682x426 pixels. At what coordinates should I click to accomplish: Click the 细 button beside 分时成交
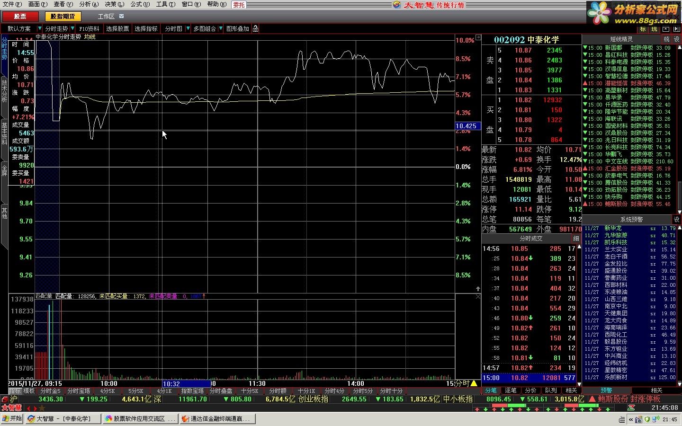(576, 239)
